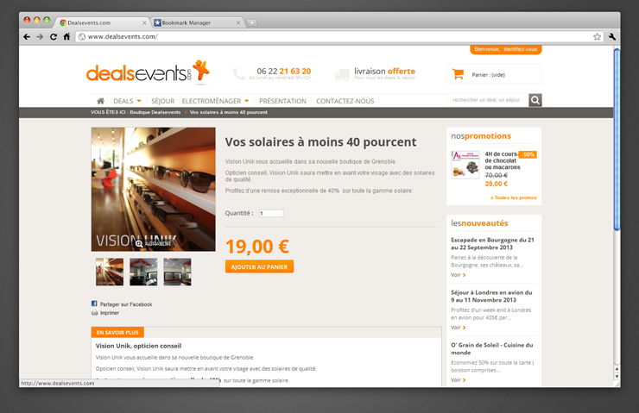This screenshot has height=413, width=639.
Task: Click the scrollbar down arrow
Action: [617, 377]
